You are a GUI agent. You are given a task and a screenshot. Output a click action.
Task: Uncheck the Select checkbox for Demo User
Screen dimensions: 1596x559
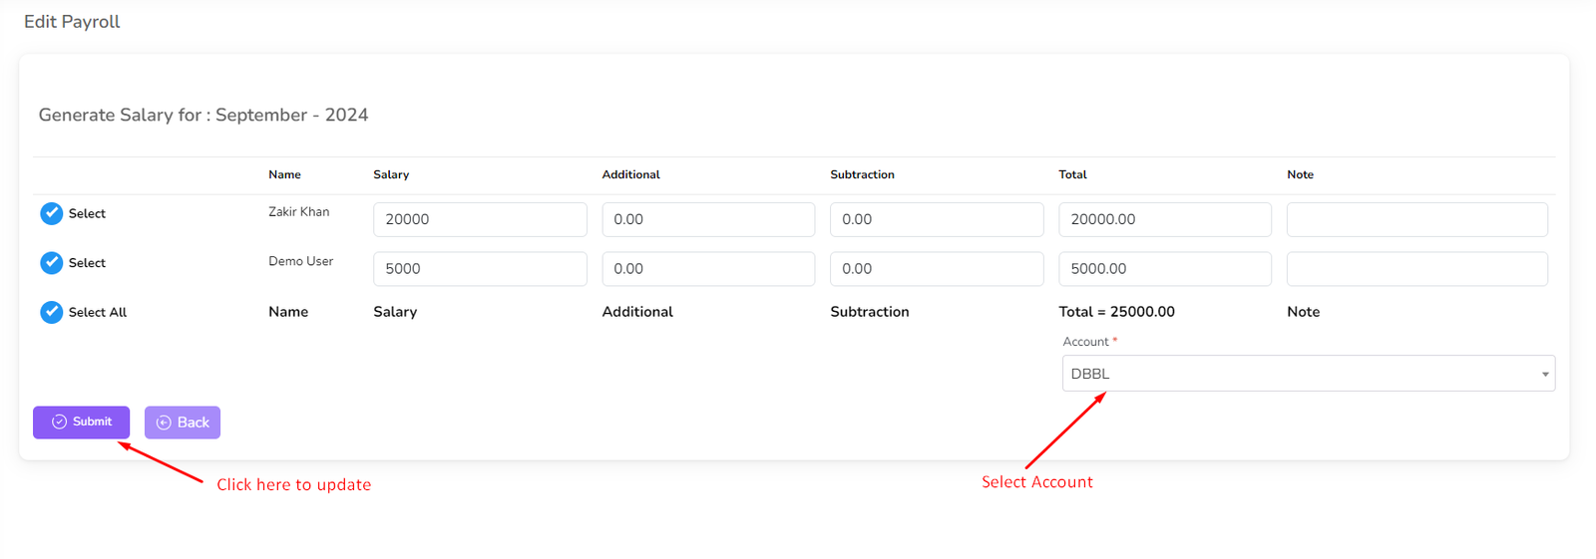tap(51, 263)
